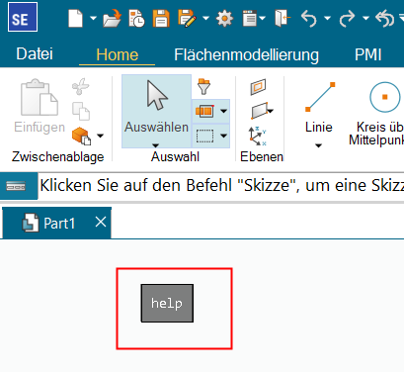Click the selection filter funnel icon
404x372 pixels.
coord(203,86)
